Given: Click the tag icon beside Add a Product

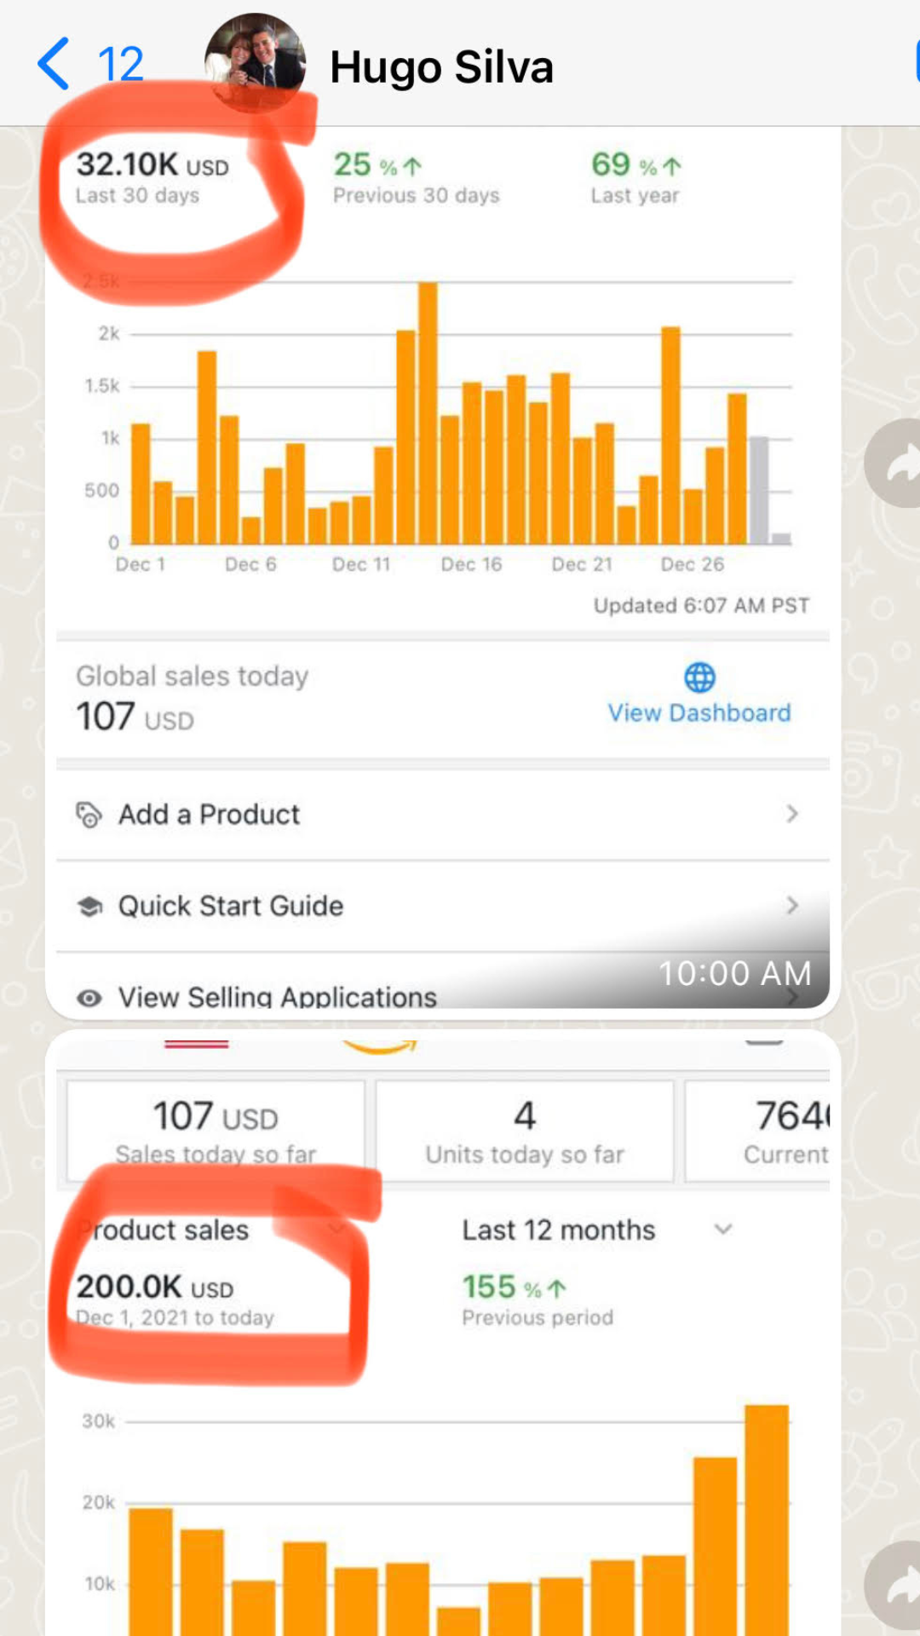Looking at the screenshot, I should click(89, 815).
